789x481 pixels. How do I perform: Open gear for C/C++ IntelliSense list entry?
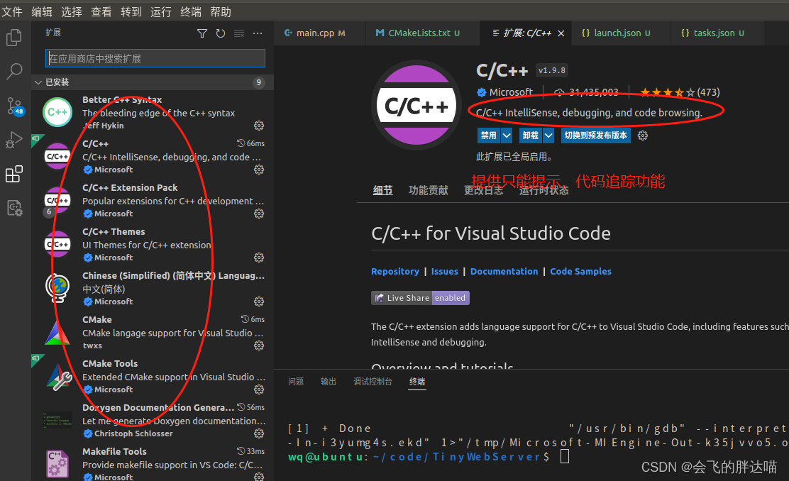point(259,170)
